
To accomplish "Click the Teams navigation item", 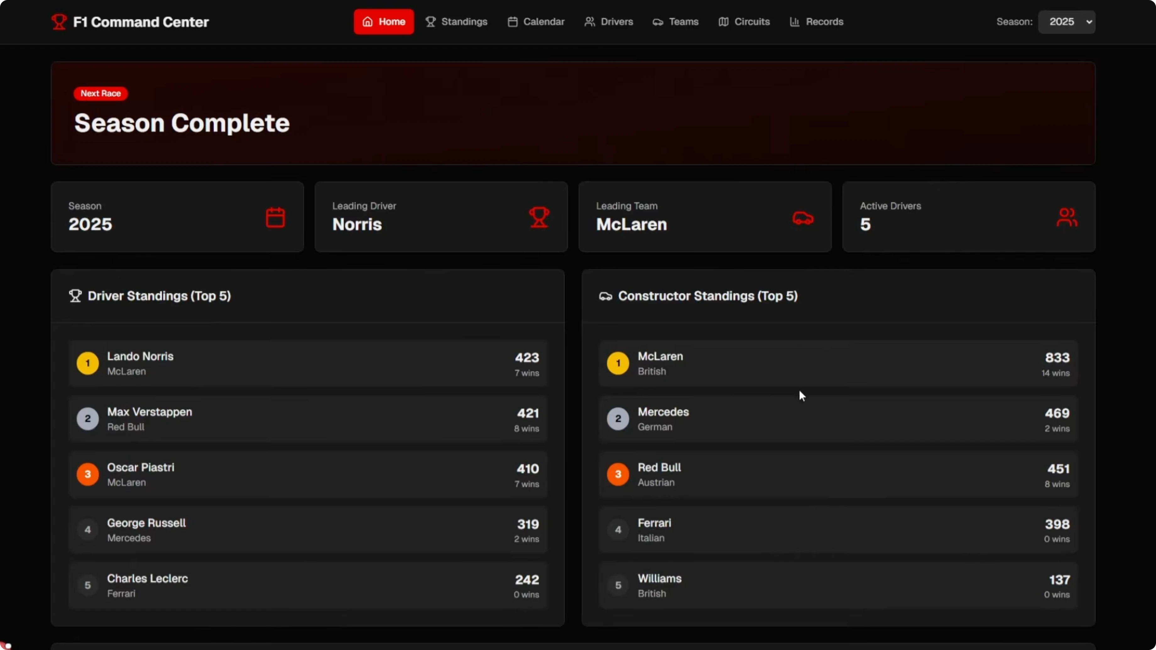I will 675,22.
